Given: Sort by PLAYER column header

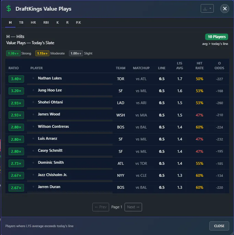Looking at the screenshot, I should [x=36, y=68].
